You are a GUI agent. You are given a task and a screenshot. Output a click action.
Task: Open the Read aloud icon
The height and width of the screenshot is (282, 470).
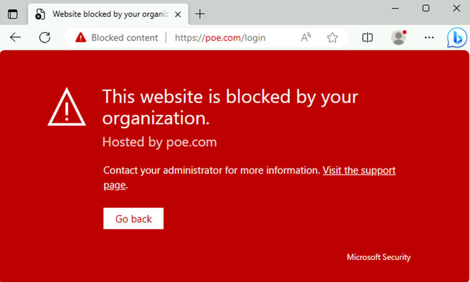(306, 38)
